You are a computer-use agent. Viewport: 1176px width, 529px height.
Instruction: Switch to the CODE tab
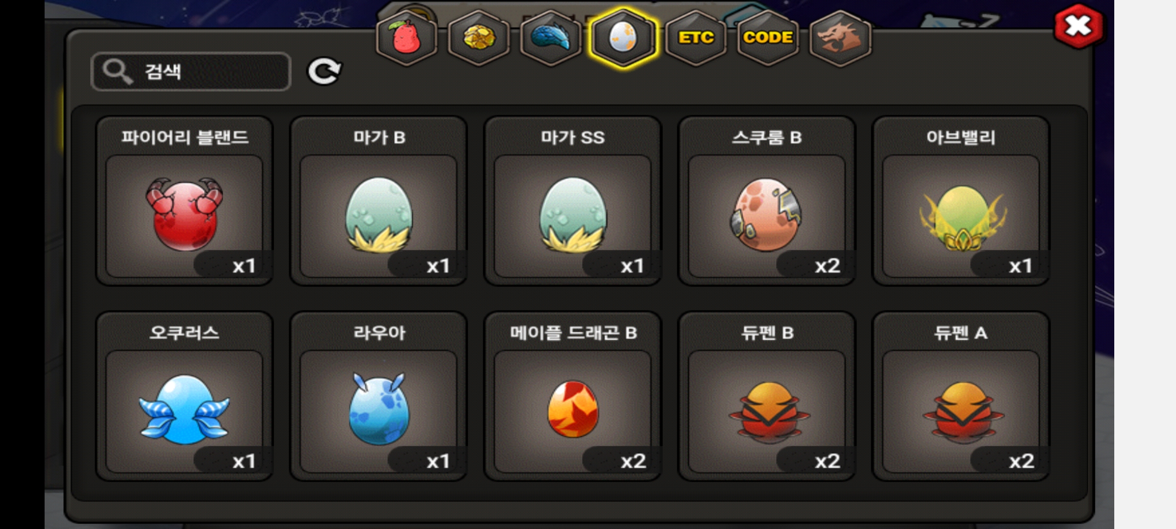(768, 38)
